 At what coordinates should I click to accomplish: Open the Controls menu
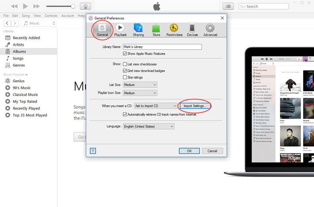51,16
